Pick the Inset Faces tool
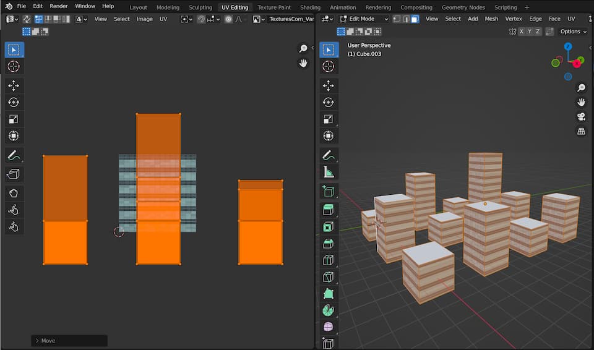This screenshot has width=594, height=350. [329, 227]
